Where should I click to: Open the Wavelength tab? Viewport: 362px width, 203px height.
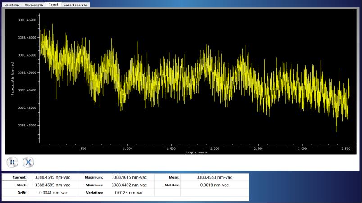[34, 5]
